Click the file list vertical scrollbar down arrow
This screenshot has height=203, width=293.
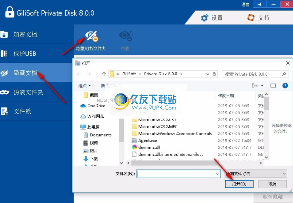pyautogui.click(x=266, y=158)
